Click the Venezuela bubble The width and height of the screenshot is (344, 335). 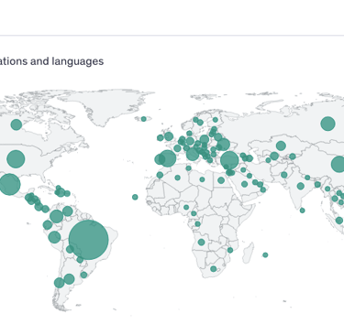tap(68, 211)
